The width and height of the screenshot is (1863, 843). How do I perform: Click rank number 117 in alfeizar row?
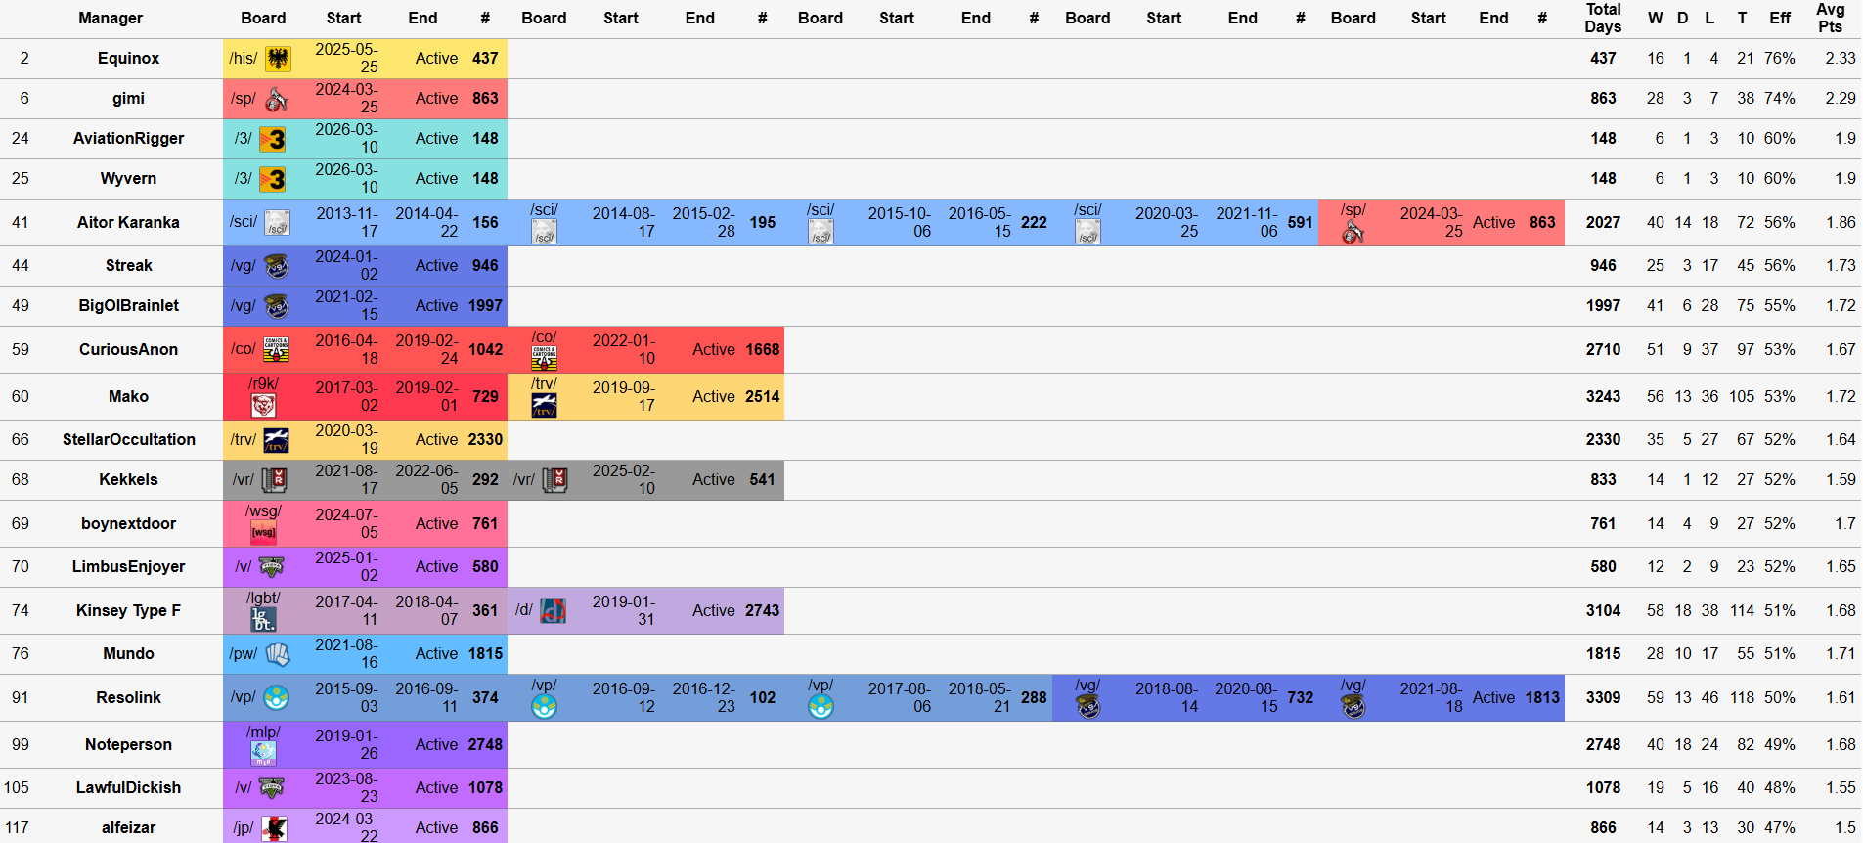pyautogui.click(x=18, y=828)
